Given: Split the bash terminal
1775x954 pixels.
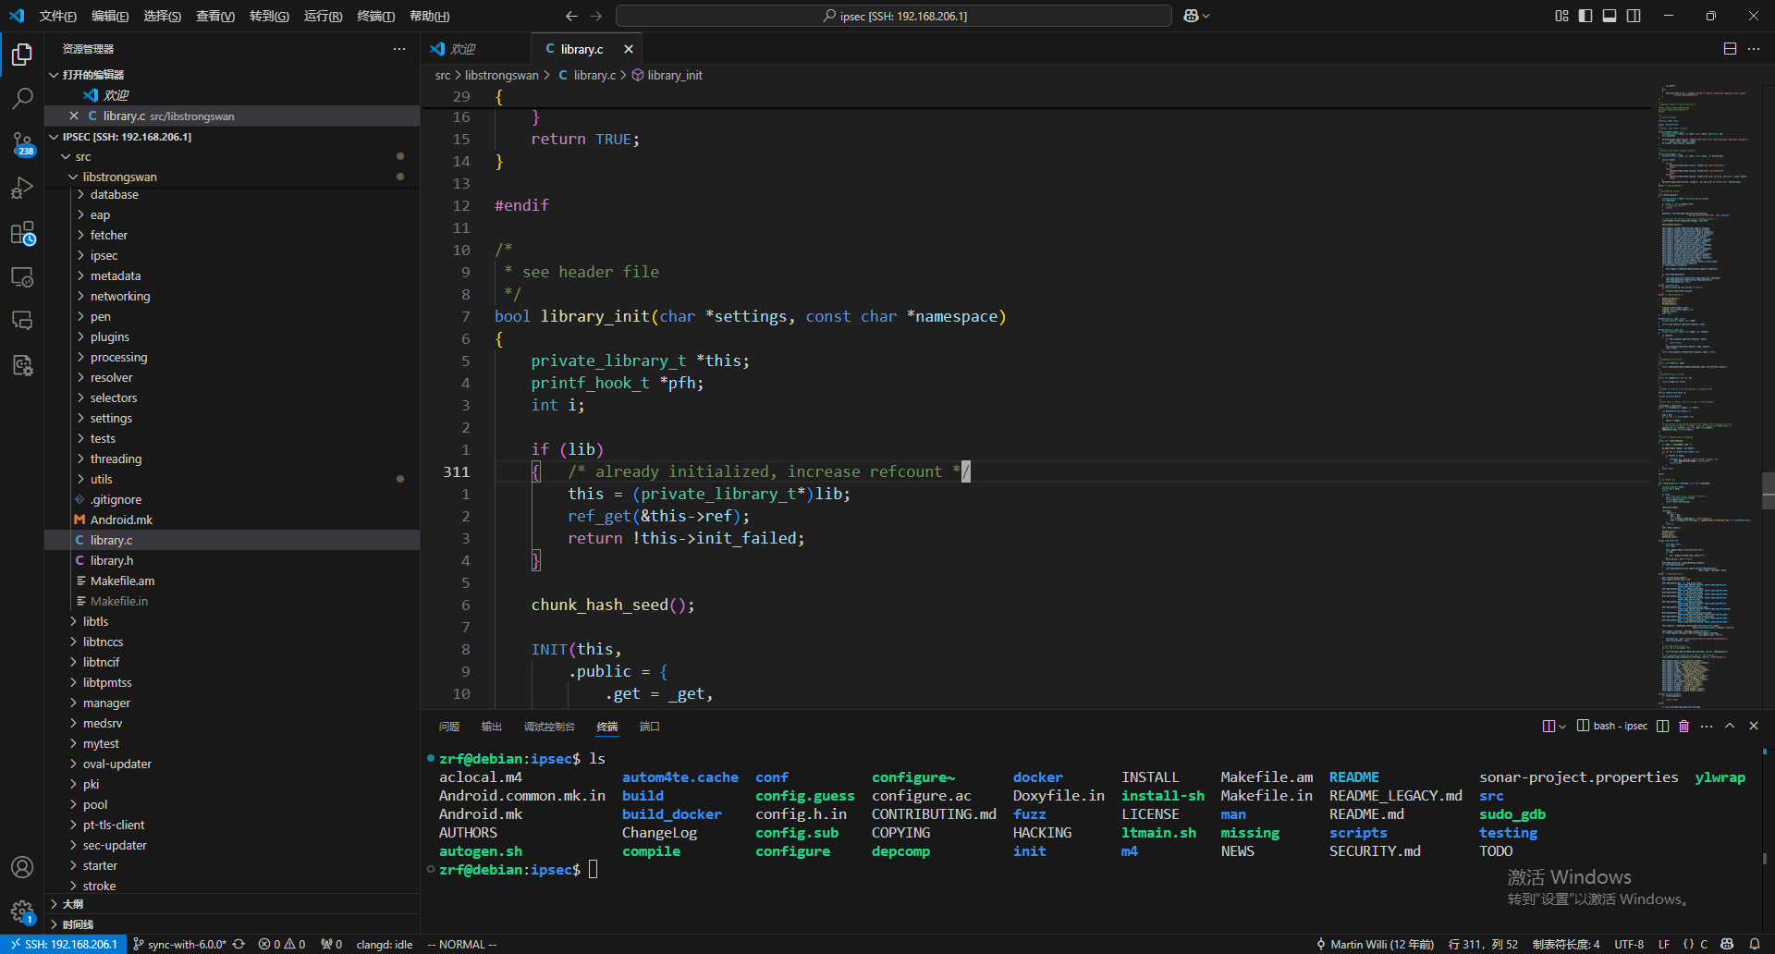Looking at the screenshot, I should tap(1662, 726).
